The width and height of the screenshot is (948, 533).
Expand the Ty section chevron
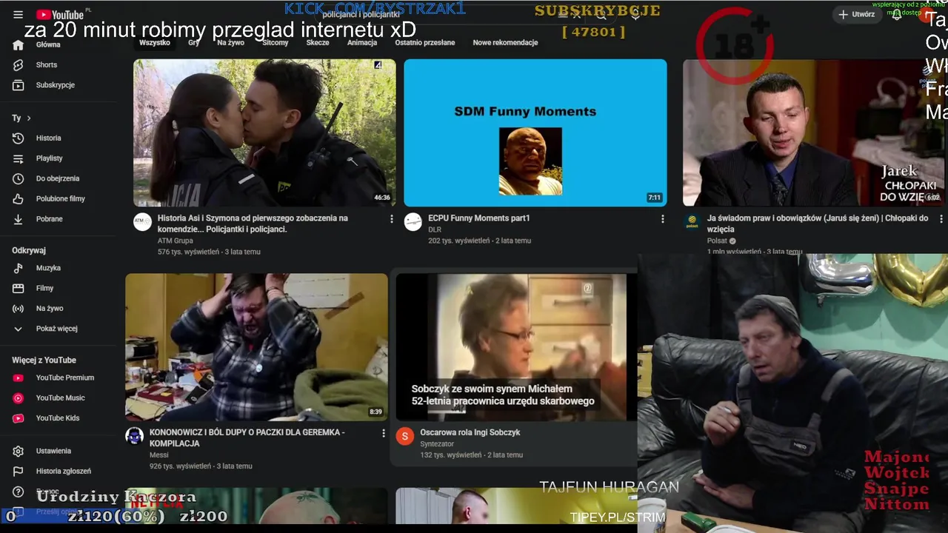click(x=29, y=118)
